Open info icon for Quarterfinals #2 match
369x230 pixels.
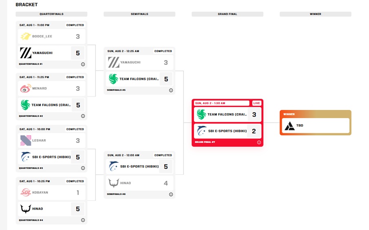coord(83,116)
